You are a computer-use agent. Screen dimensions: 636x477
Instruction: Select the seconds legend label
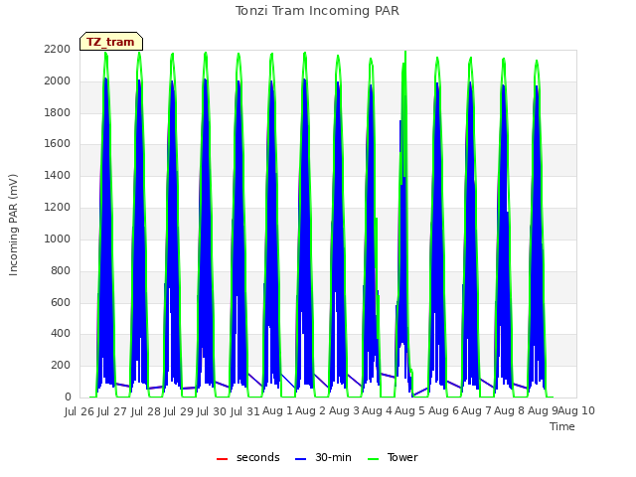coord(258,457)
